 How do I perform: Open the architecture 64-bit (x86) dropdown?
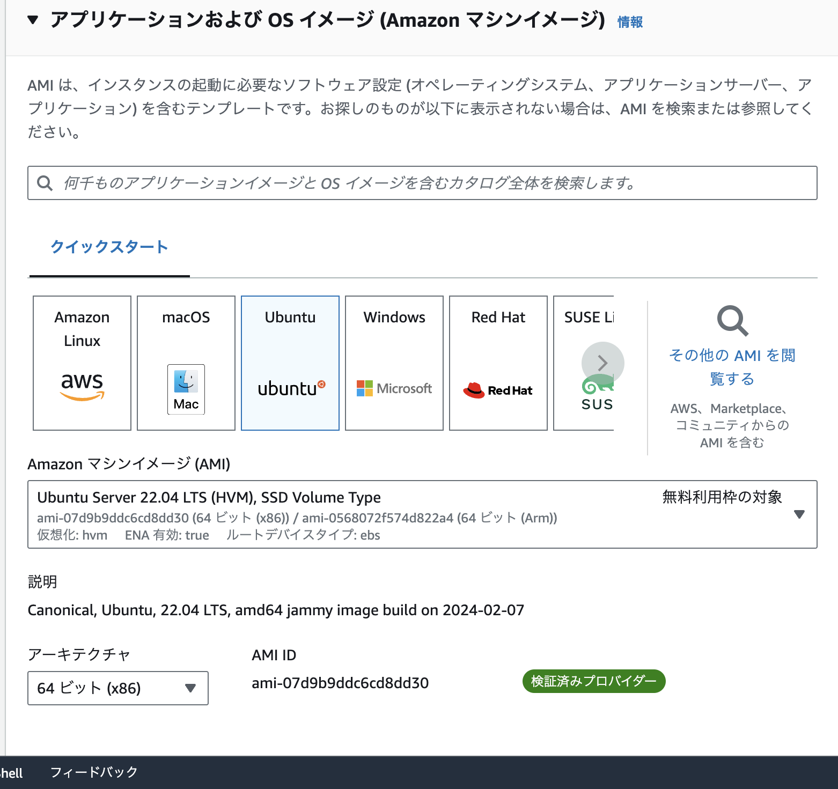118,688
